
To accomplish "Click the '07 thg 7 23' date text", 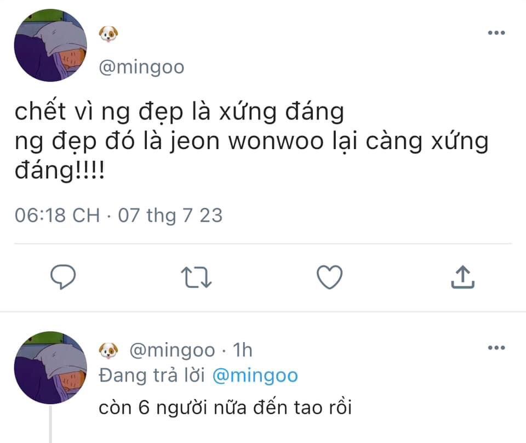I will [170, 215].
